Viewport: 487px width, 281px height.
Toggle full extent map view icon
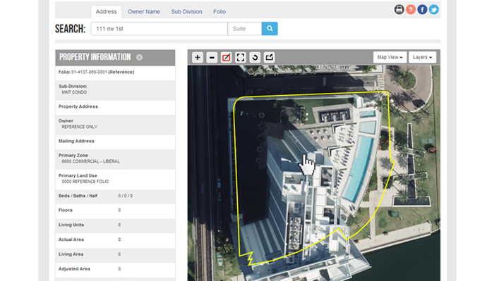pos(241,57)
